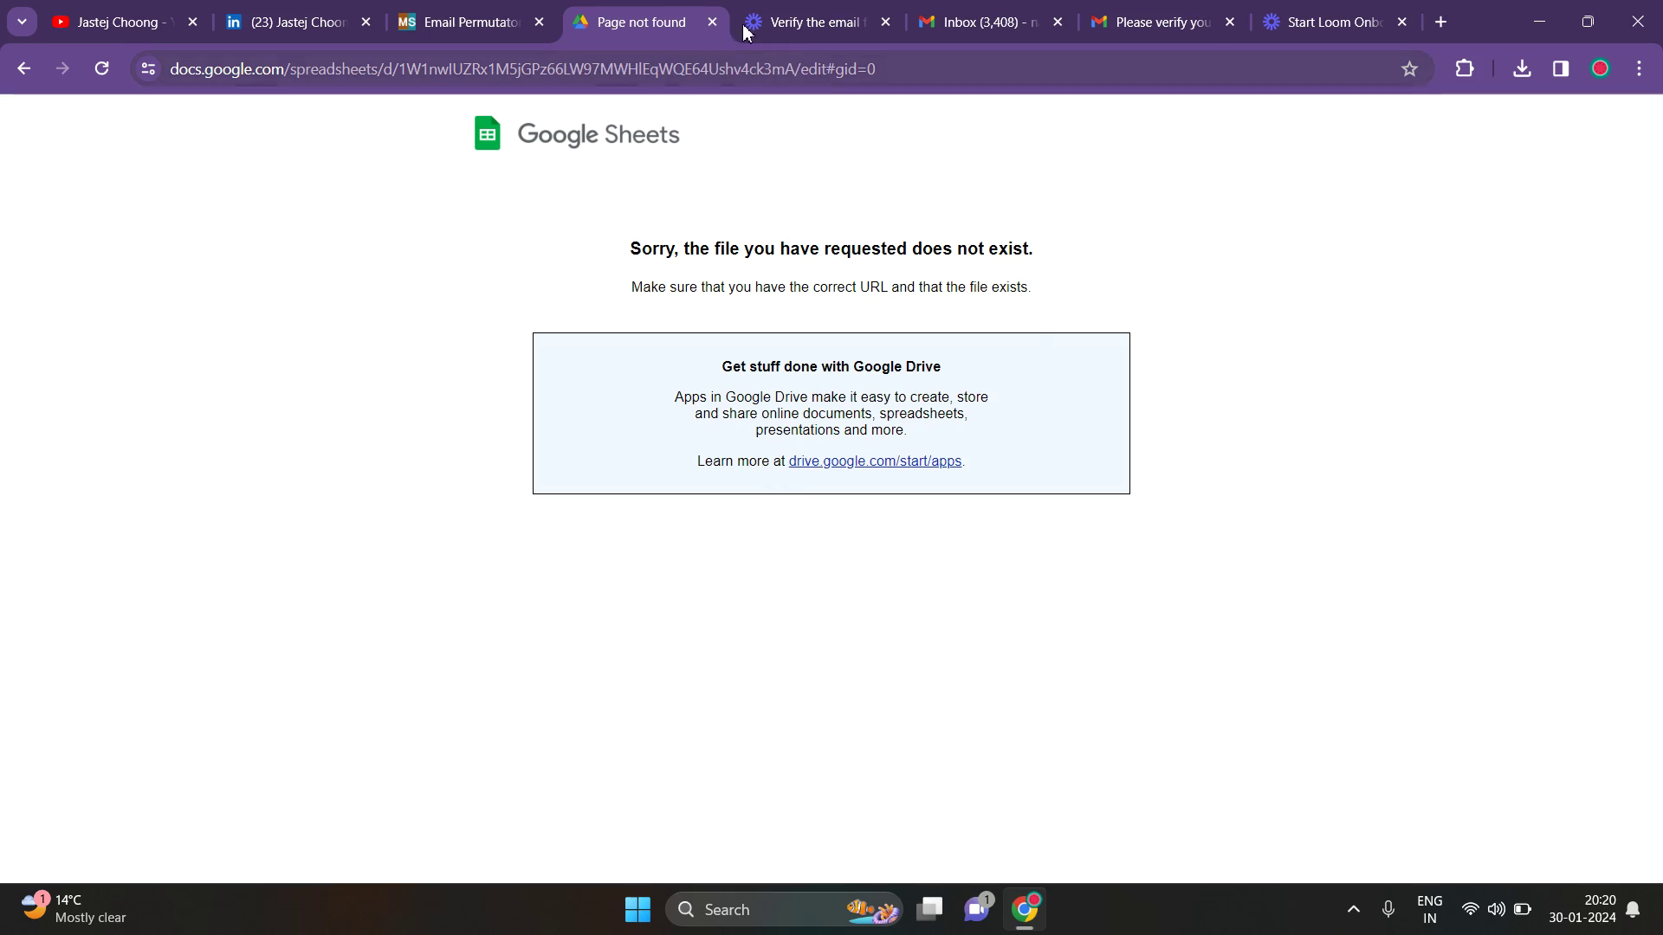This screenshot has height=935, width=1663.
Task: Open Windows Start menu
Action: tap(637, 909)
